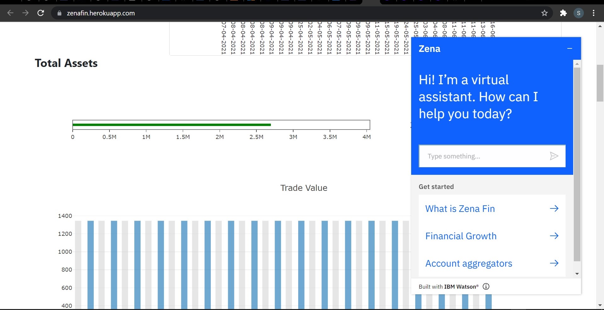The image size is (604, 310).
Task: Click the green Total Assets progress bar
Action: [172, 125]
